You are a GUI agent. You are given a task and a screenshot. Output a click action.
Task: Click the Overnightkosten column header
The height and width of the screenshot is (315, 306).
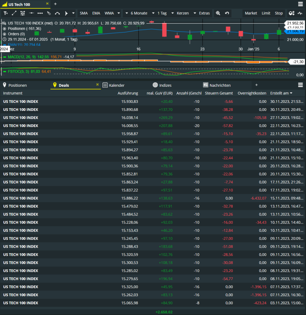click(252, 93)
